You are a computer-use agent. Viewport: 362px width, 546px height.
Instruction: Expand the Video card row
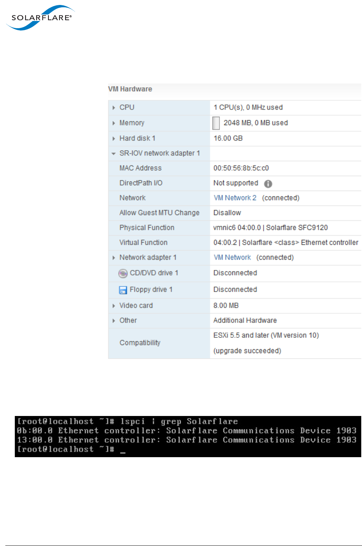(x=114, y=306)
